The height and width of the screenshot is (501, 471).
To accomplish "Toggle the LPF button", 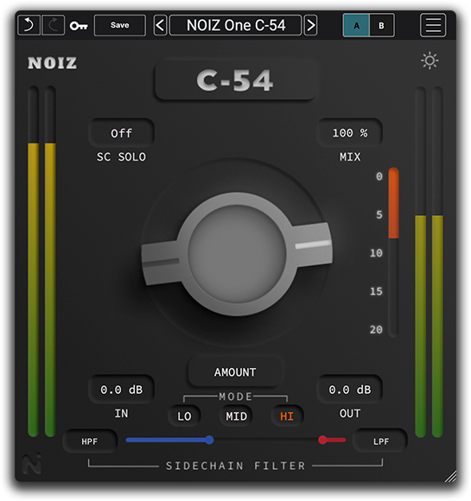I will click(380, 441).
